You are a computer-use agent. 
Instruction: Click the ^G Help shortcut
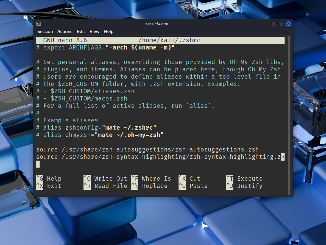coord(49,179)
